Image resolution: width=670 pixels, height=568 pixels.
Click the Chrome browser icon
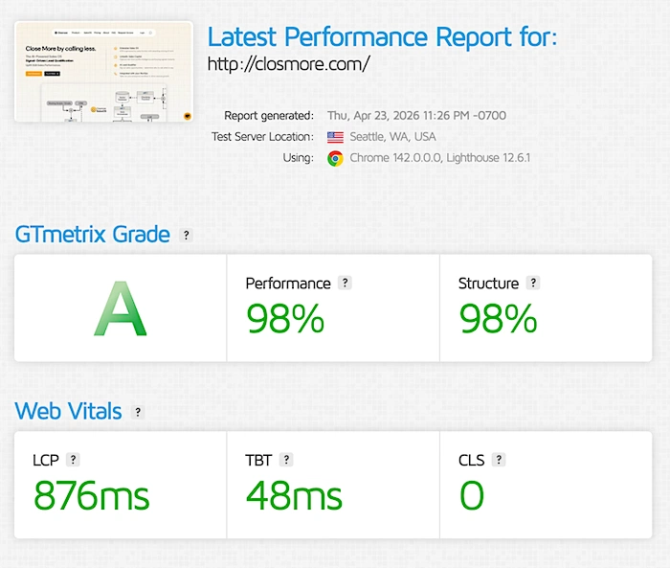click(335, 158)
